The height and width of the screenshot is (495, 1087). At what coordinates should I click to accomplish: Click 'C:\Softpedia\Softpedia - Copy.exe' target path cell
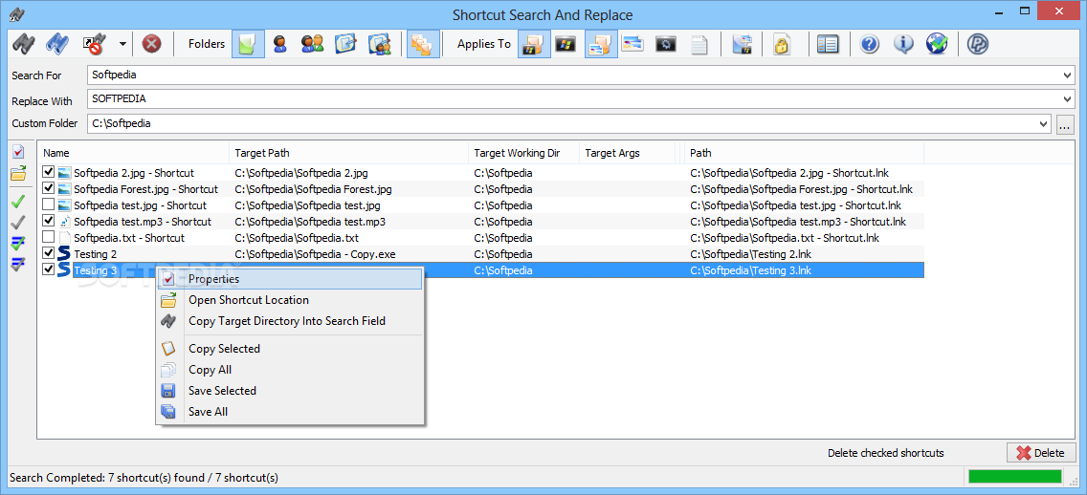tap(315, 254)
